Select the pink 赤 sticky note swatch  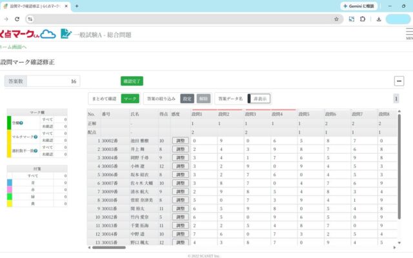click(x=10, y=190)
